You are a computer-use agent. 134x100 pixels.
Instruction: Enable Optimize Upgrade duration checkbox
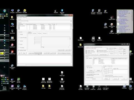pos(104,77)
